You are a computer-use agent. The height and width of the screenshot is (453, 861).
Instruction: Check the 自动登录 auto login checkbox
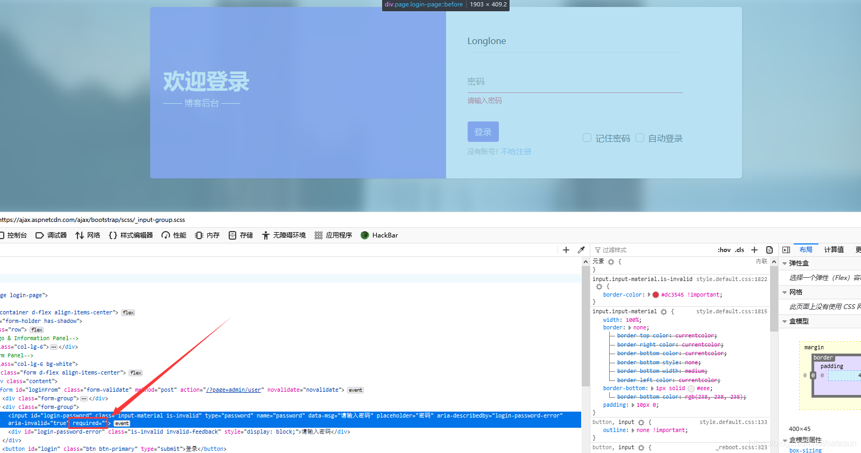click(x=640, y=138)
